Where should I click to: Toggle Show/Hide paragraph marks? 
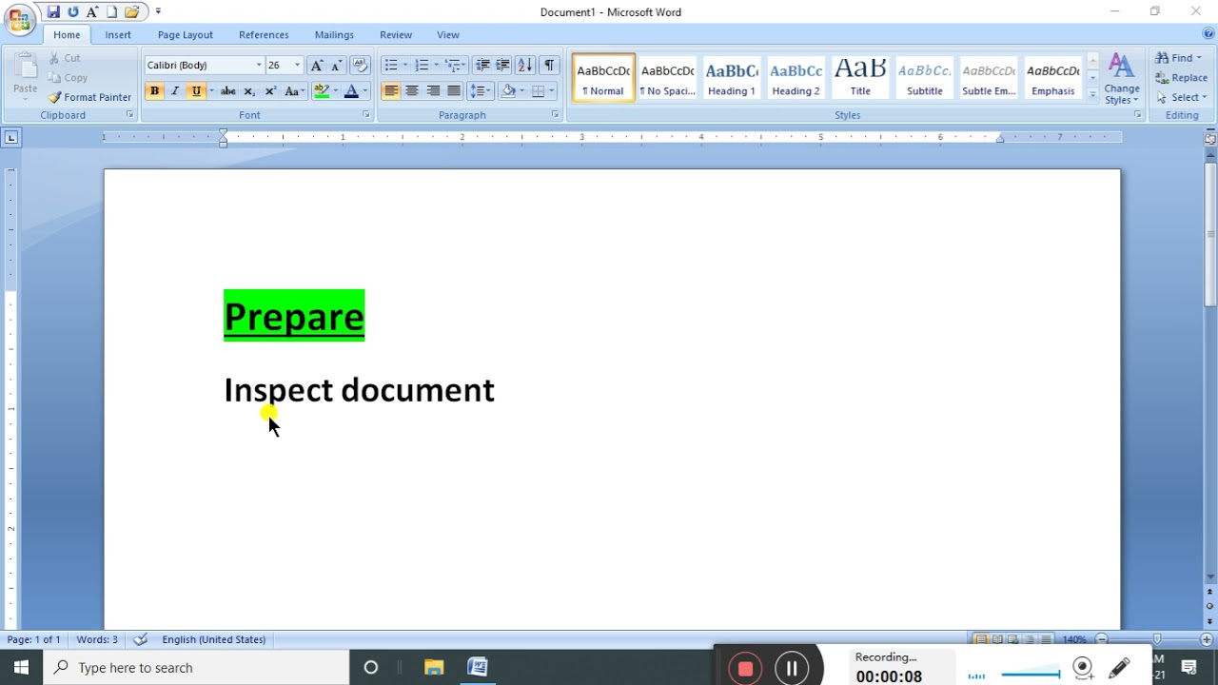pos(549,65)
